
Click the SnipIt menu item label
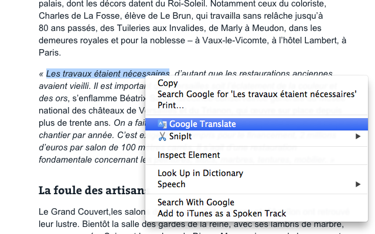tap(180, 136)
